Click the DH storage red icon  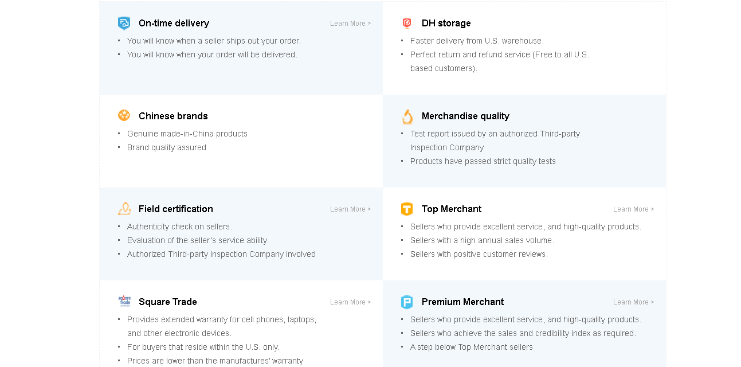(x=407, y=23)
